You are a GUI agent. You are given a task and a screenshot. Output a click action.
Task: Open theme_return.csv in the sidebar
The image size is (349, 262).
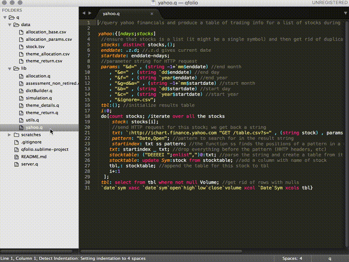(44, 61)
